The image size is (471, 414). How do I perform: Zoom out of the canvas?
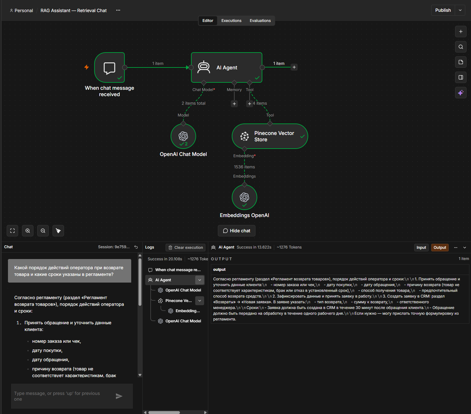[x=43, y=231]
